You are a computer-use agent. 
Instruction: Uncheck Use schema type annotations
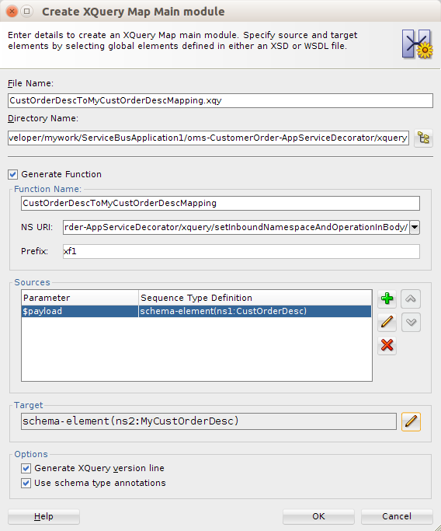[x=26, y=483]
